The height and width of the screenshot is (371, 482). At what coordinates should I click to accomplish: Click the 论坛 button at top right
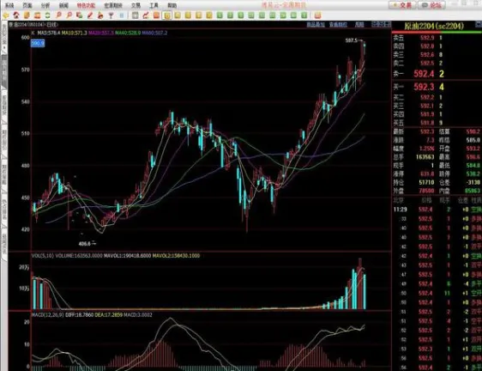432,5
